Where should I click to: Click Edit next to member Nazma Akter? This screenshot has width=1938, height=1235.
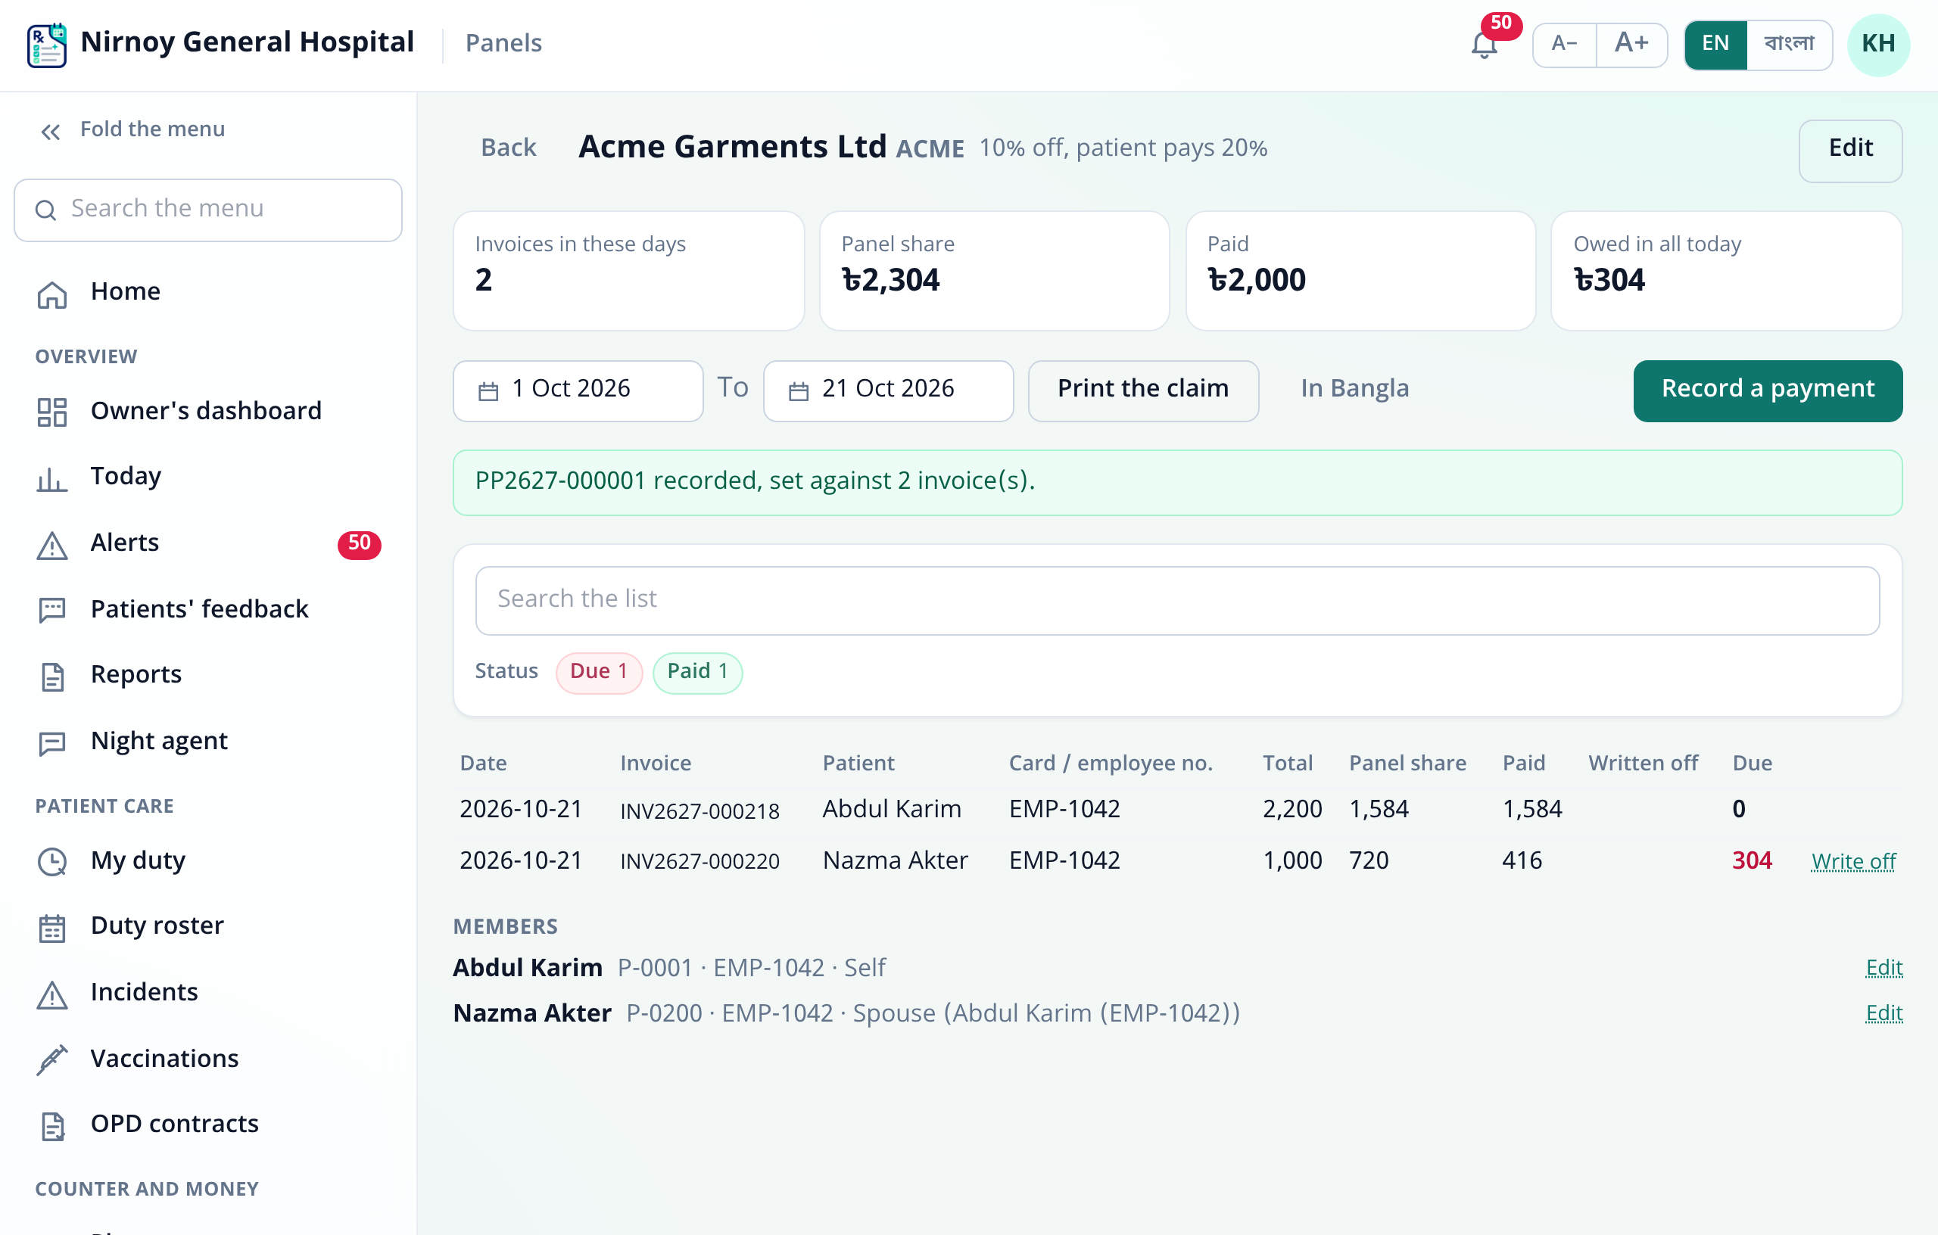click(x=1884, y=1013)
